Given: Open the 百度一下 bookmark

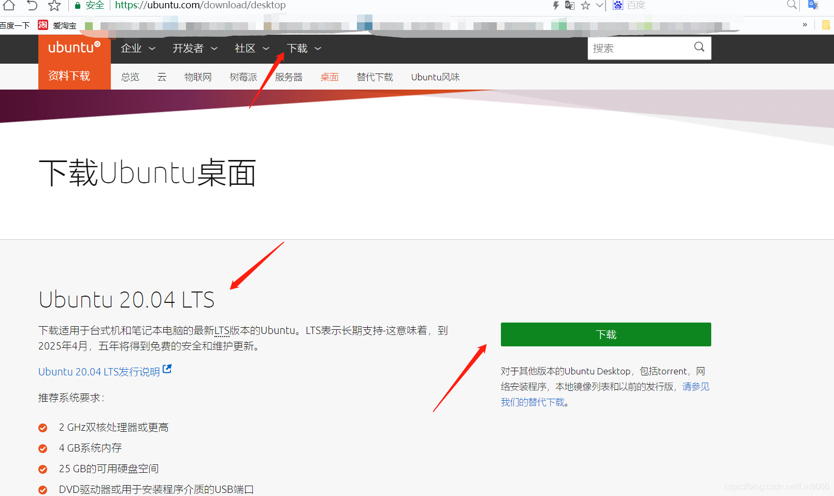Looking at the screenshot, I should (15, 25).
